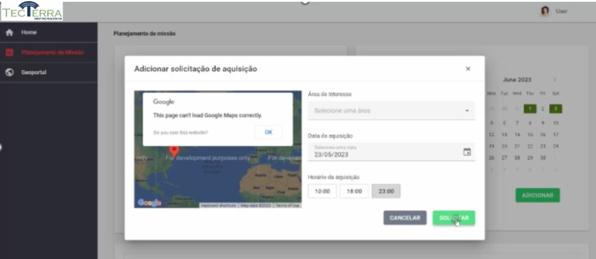Click the red Planejamento de Missão icon
Viewport: 596px width, 259px height.
[9, 52]
